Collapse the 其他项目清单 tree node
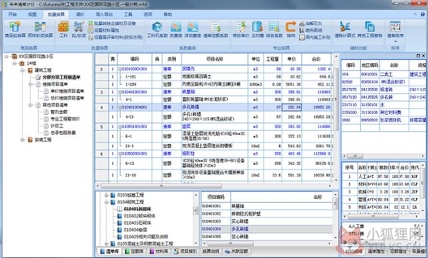428x258 pixels. [x=31, y=105]
